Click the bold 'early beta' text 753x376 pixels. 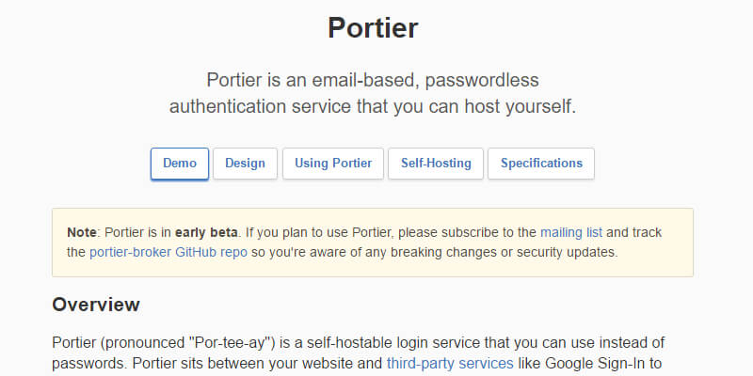click(x=208, y=231)
